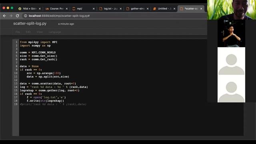Viewport: 256px width, 144px height.
Task: Open the File menu in editor
Action: pos(18,32)
